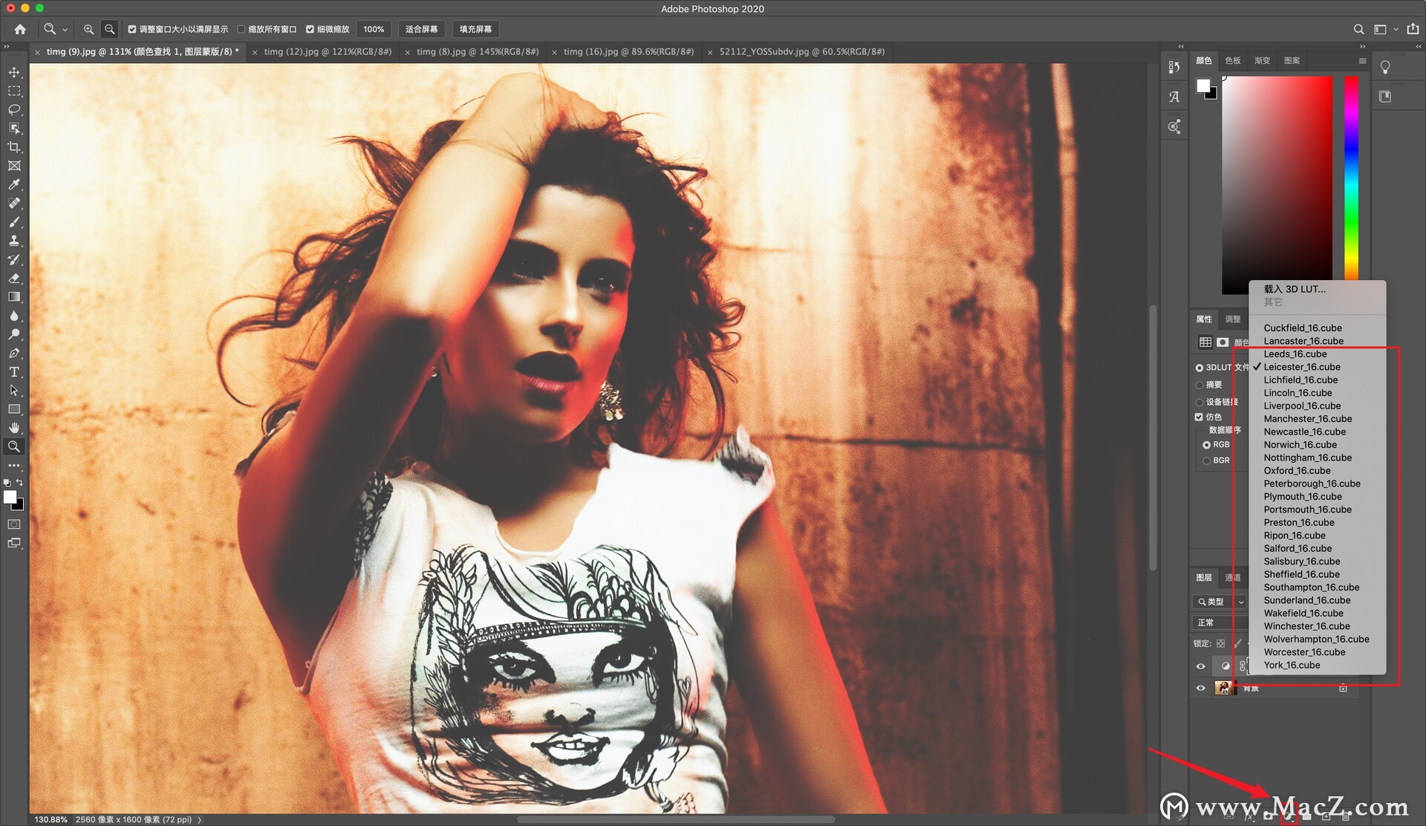Select the Clone Stamp tool

pos(14,241)
